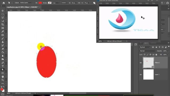Viewport: 170px width, 96px height.
Task: Toggle lock transparent pixels
Action: pyautogui.click(x=144, y=54)
